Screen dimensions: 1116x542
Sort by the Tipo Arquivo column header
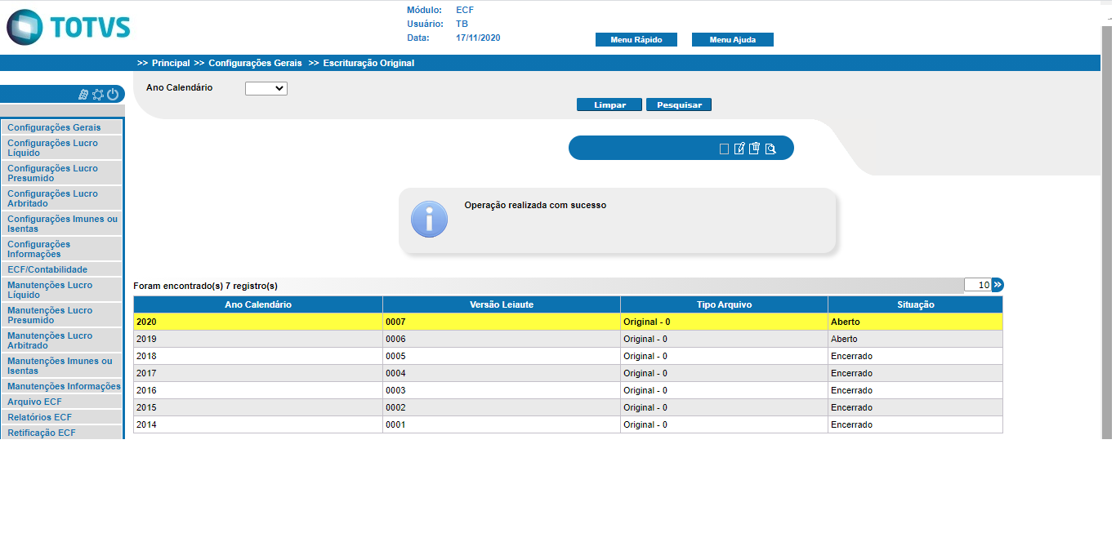tap(724, 304)
